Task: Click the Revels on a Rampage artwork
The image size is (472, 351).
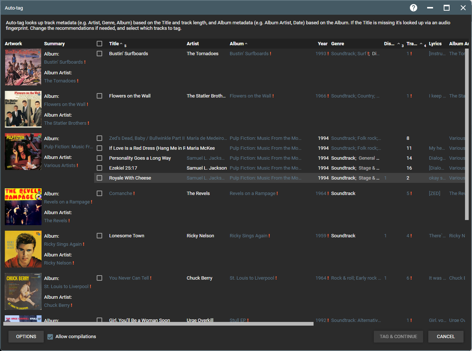Action: click(x=23, y=207)
